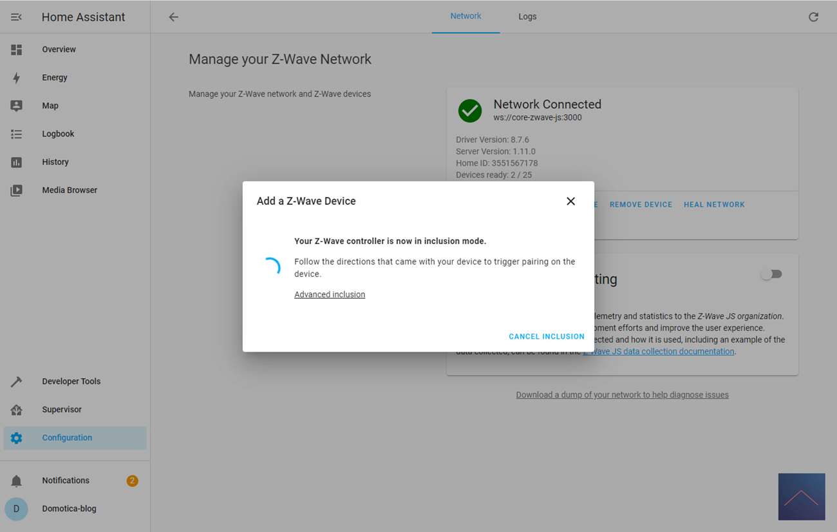Toggle the data collection switch
The width and height of the screenshot is (837, 532).
coord(771,274)
